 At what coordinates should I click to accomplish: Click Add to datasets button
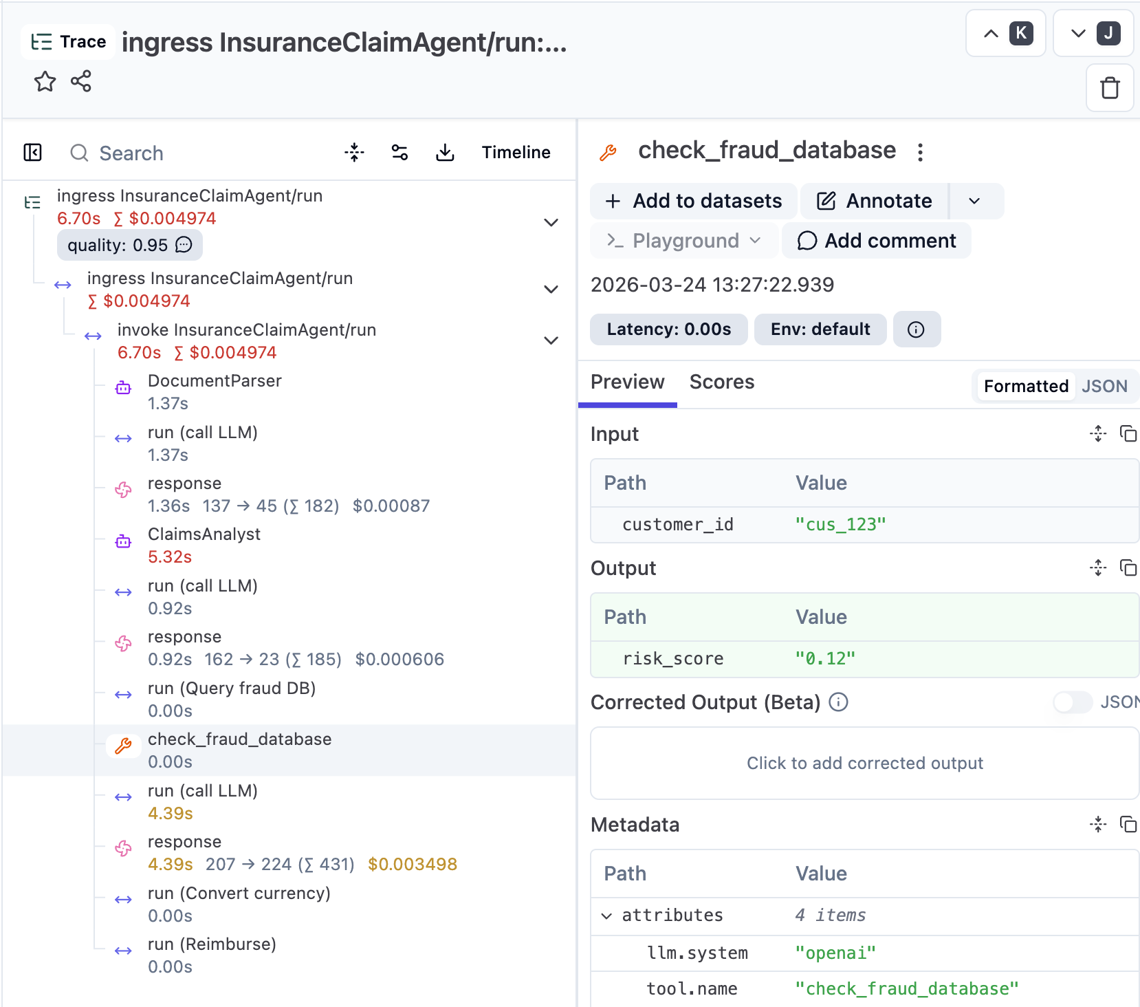tap(693, 201)
